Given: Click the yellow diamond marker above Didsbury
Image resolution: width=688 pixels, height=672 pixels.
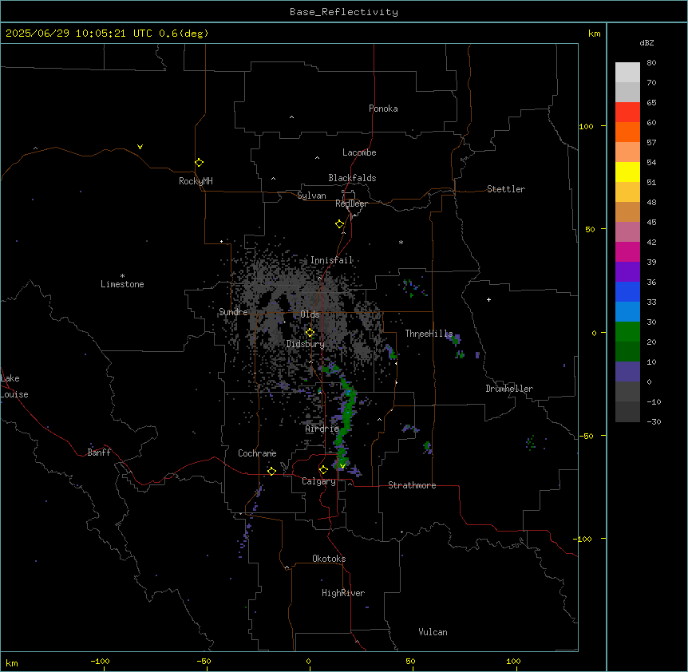Looking at the screenshot, I should (310, 333).
